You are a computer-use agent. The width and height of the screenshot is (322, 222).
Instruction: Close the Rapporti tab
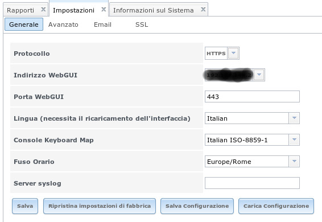point(43,9)
